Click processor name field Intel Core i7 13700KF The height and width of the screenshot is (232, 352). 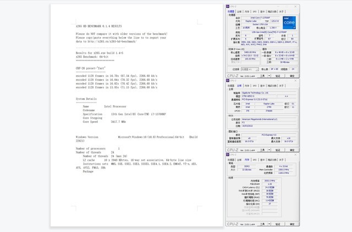260,18
